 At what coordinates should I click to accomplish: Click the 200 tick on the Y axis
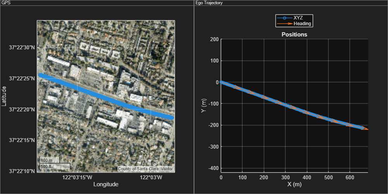pos(215,39)
